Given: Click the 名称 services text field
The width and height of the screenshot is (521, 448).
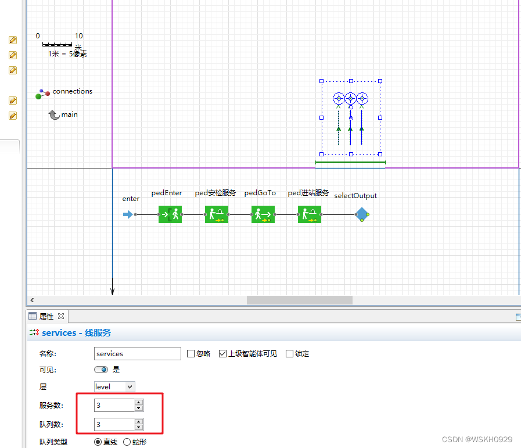Looking at the screenshot, I should 138,354.
